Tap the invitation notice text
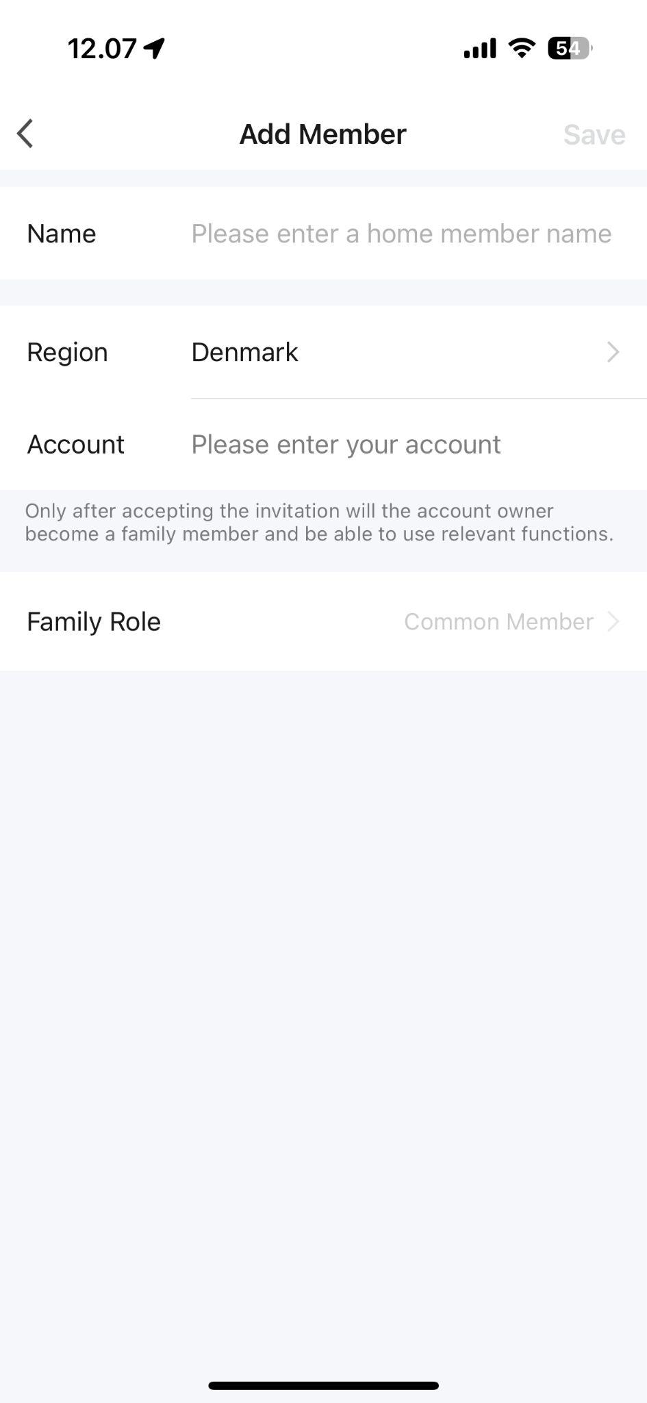Screen dimensions: 647x1403 319,523
